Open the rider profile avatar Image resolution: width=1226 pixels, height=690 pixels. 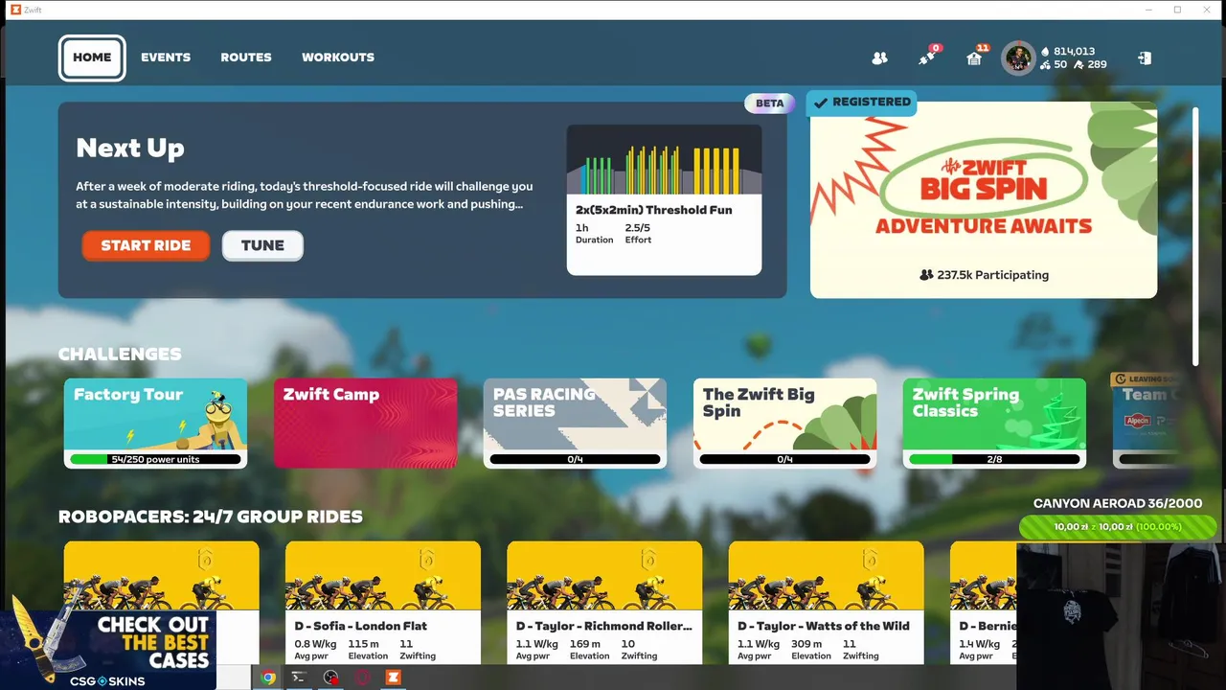click(1018, 57)
